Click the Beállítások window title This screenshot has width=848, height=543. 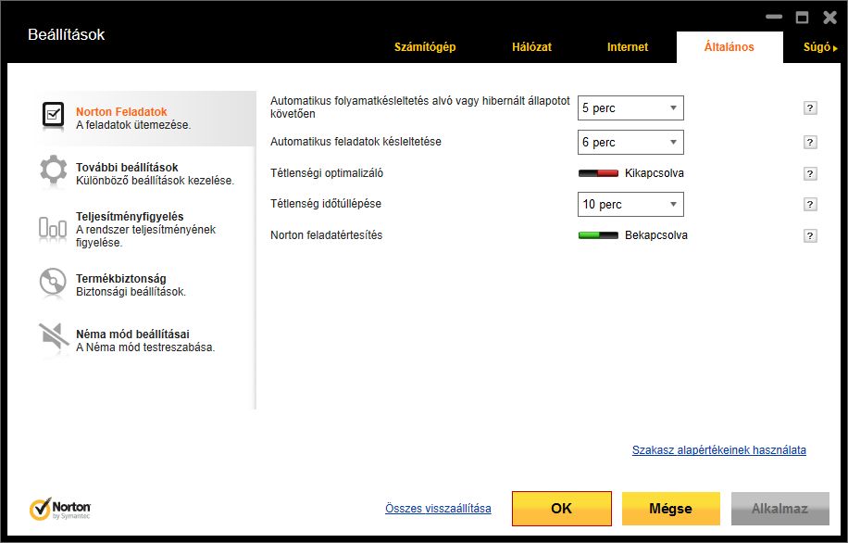66,34
